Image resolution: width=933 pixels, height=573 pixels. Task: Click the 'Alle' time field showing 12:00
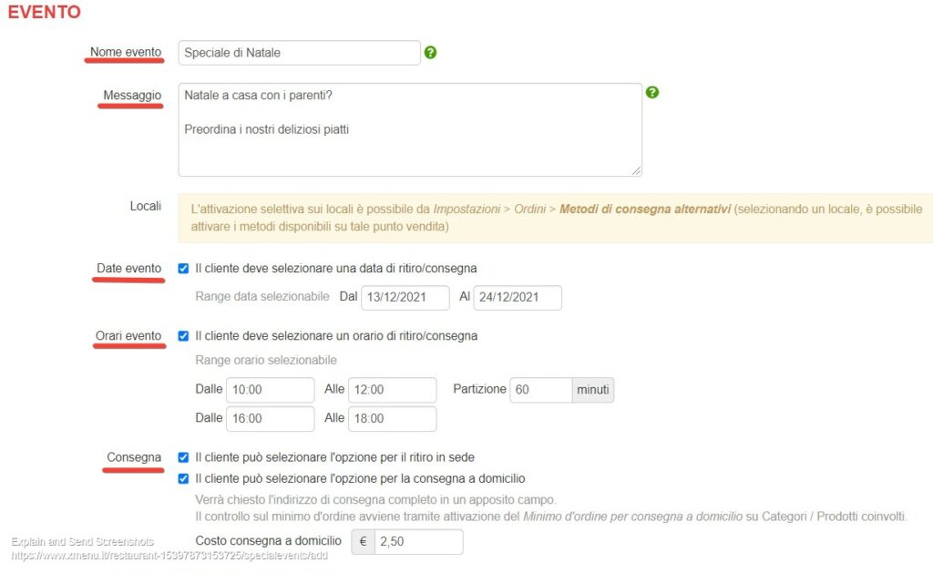click(392, 390)
